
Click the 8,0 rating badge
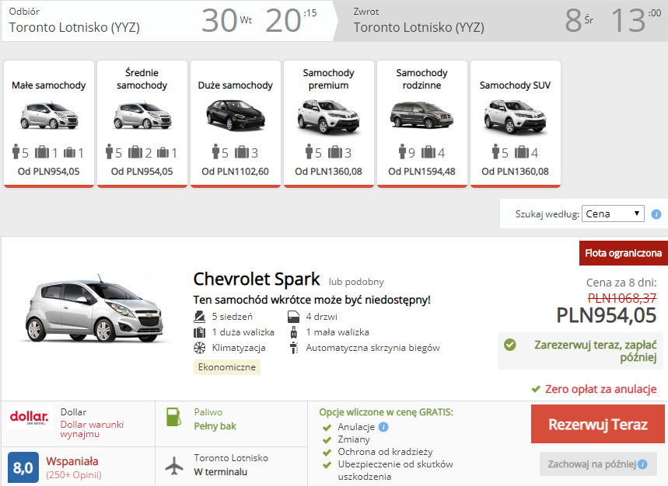(23, 467)
